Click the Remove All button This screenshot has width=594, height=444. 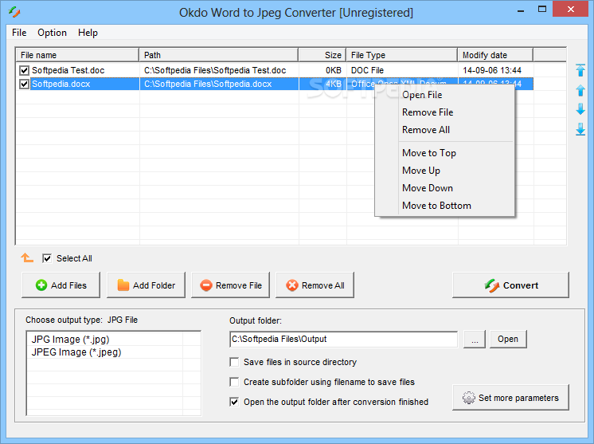click(x=315, y=285)
